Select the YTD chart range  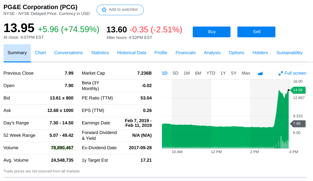pos(211,73)
